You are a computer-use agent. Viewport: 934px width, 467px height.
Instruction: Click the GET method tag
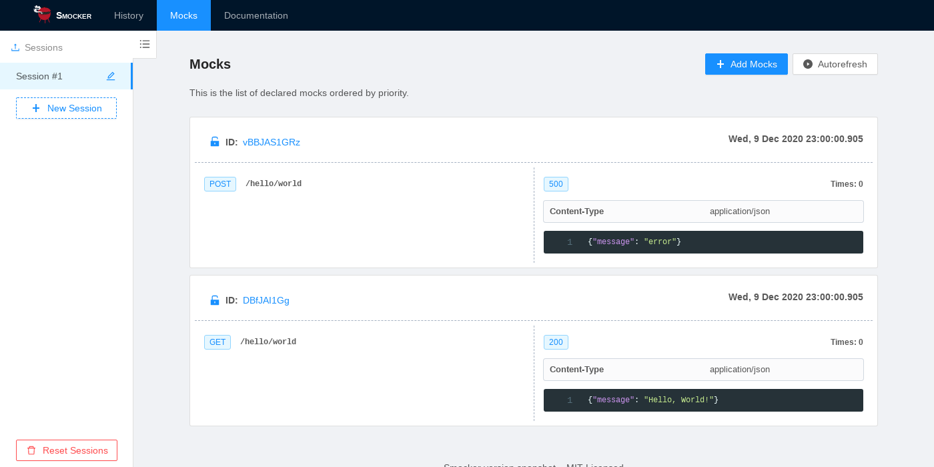tap(217, 342)
